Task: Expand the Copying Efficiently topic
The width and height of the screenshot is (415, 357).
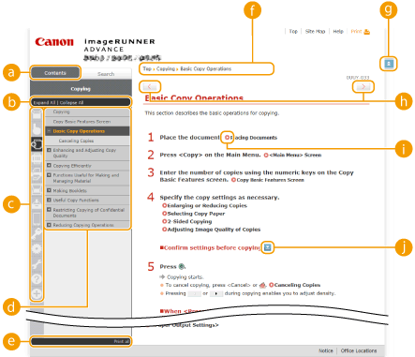Action: pyautogui.click(x=49, y=165)
